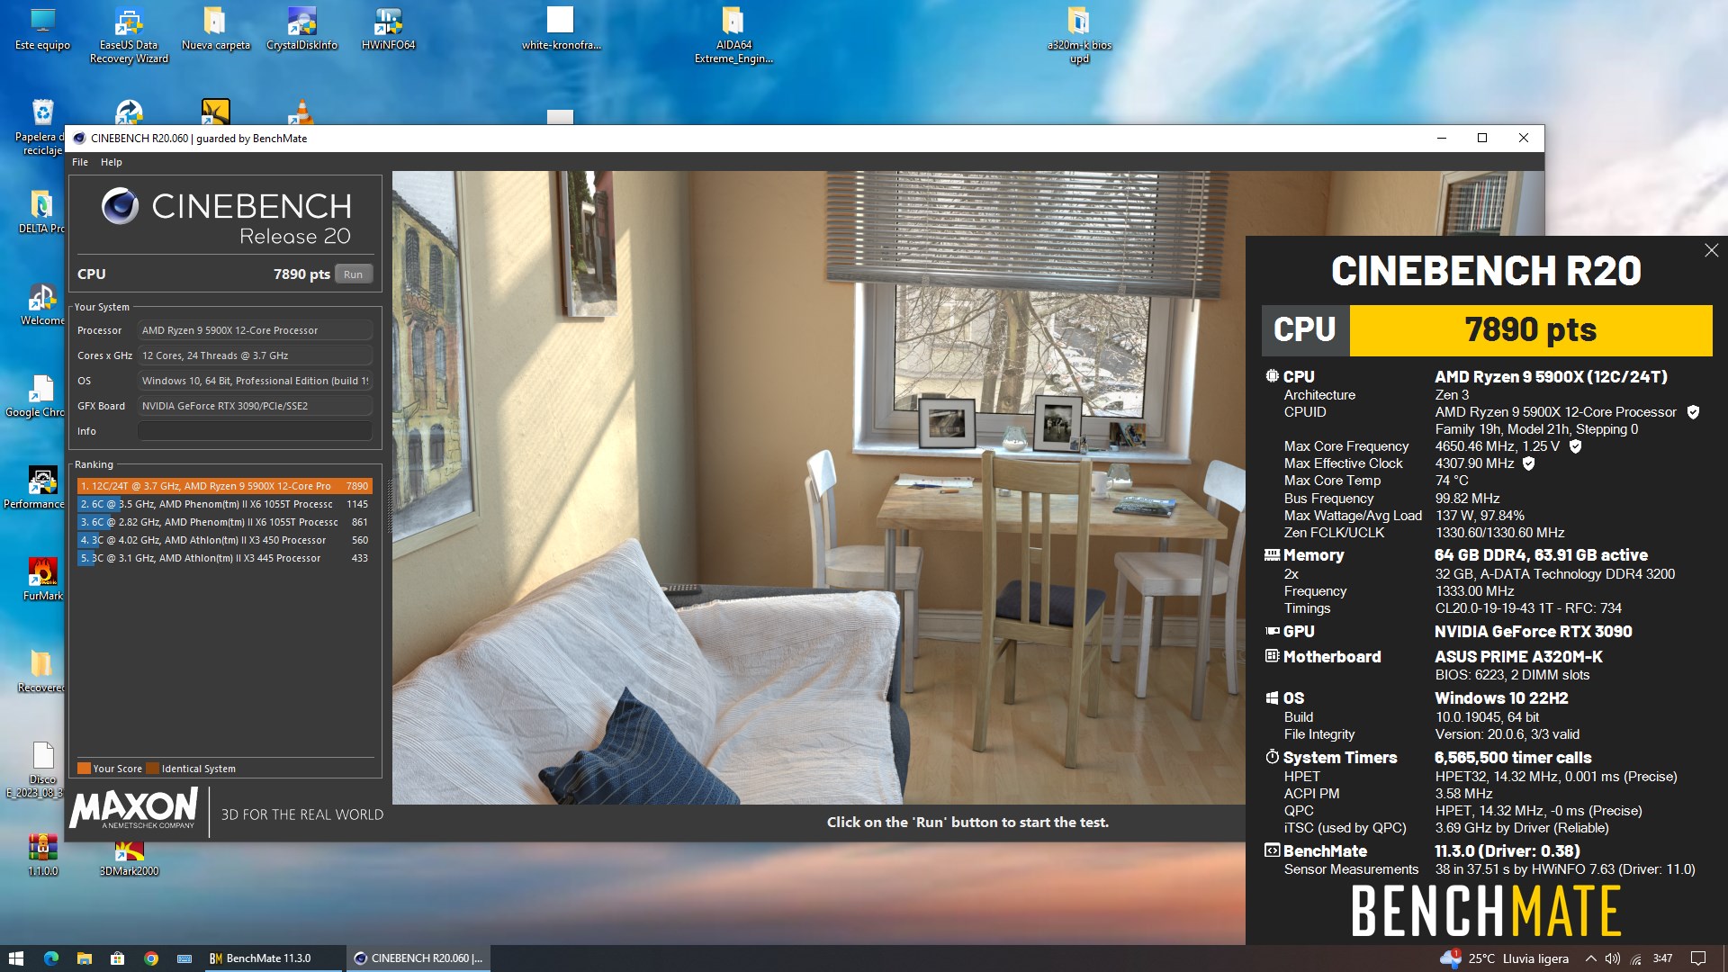
Task: Click CPUID verified shield icon
Action: tap(1693, 412)
